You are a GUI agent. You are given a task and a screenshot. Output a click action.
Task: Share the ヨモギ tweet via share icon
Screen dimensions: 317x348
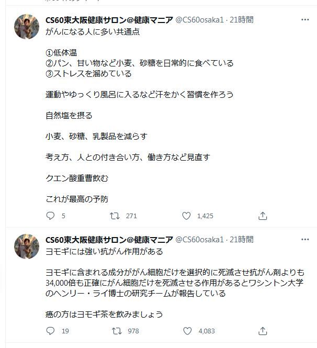point(263,331)
